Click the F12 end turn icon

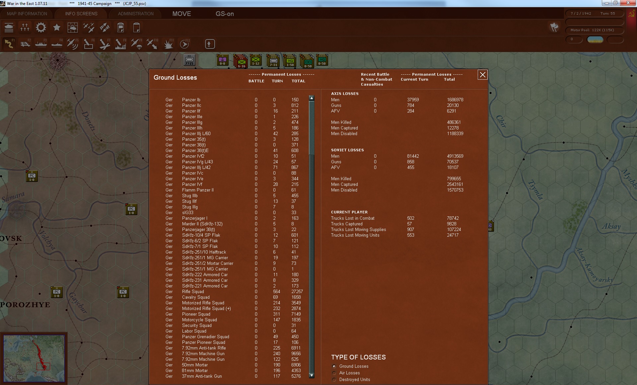pos(184,44)
